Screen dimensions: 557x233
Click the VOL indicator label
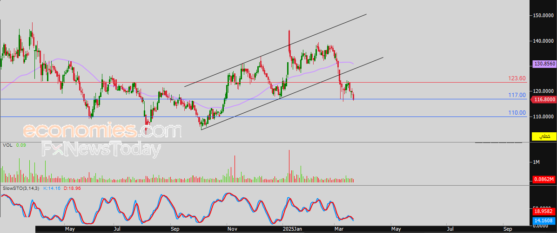click(7, 145)
